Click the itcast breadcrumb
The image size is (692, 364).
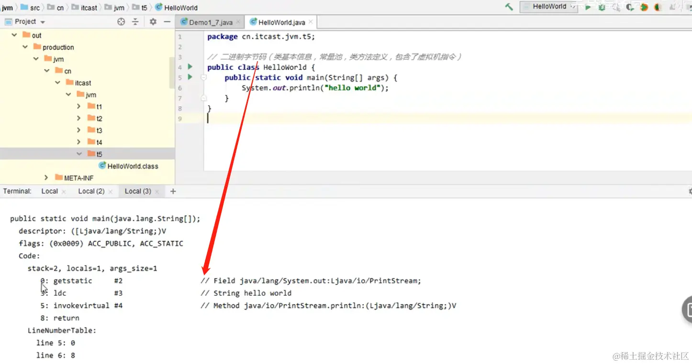point(84,8)
